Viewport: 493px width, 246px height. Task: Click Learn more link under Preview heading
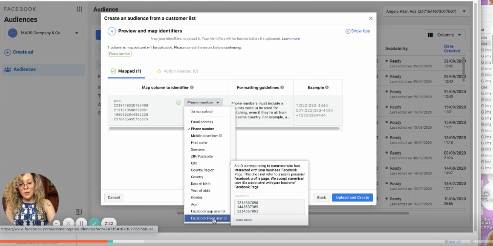pyautogui.click(x=291, y=39)
